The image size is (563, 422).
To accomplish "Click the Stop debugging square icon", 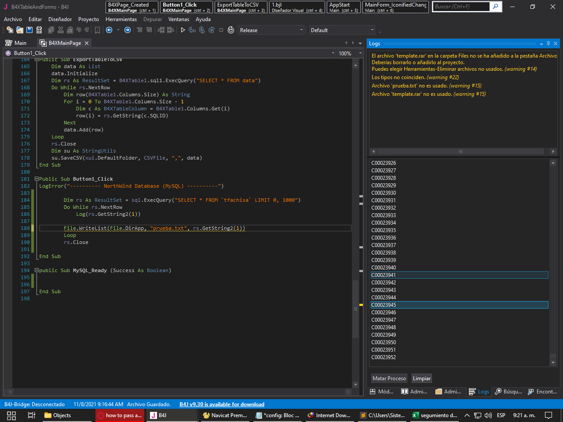I will (221, 30).
